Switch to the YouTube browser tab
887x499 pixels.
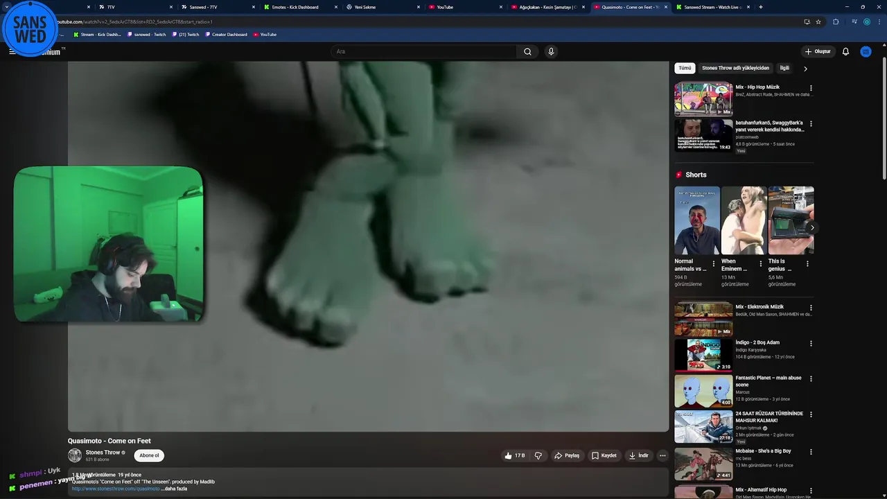pos(464,7)
